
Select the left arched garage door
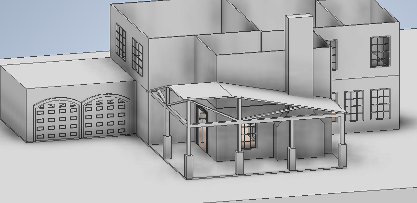(56, 120)
